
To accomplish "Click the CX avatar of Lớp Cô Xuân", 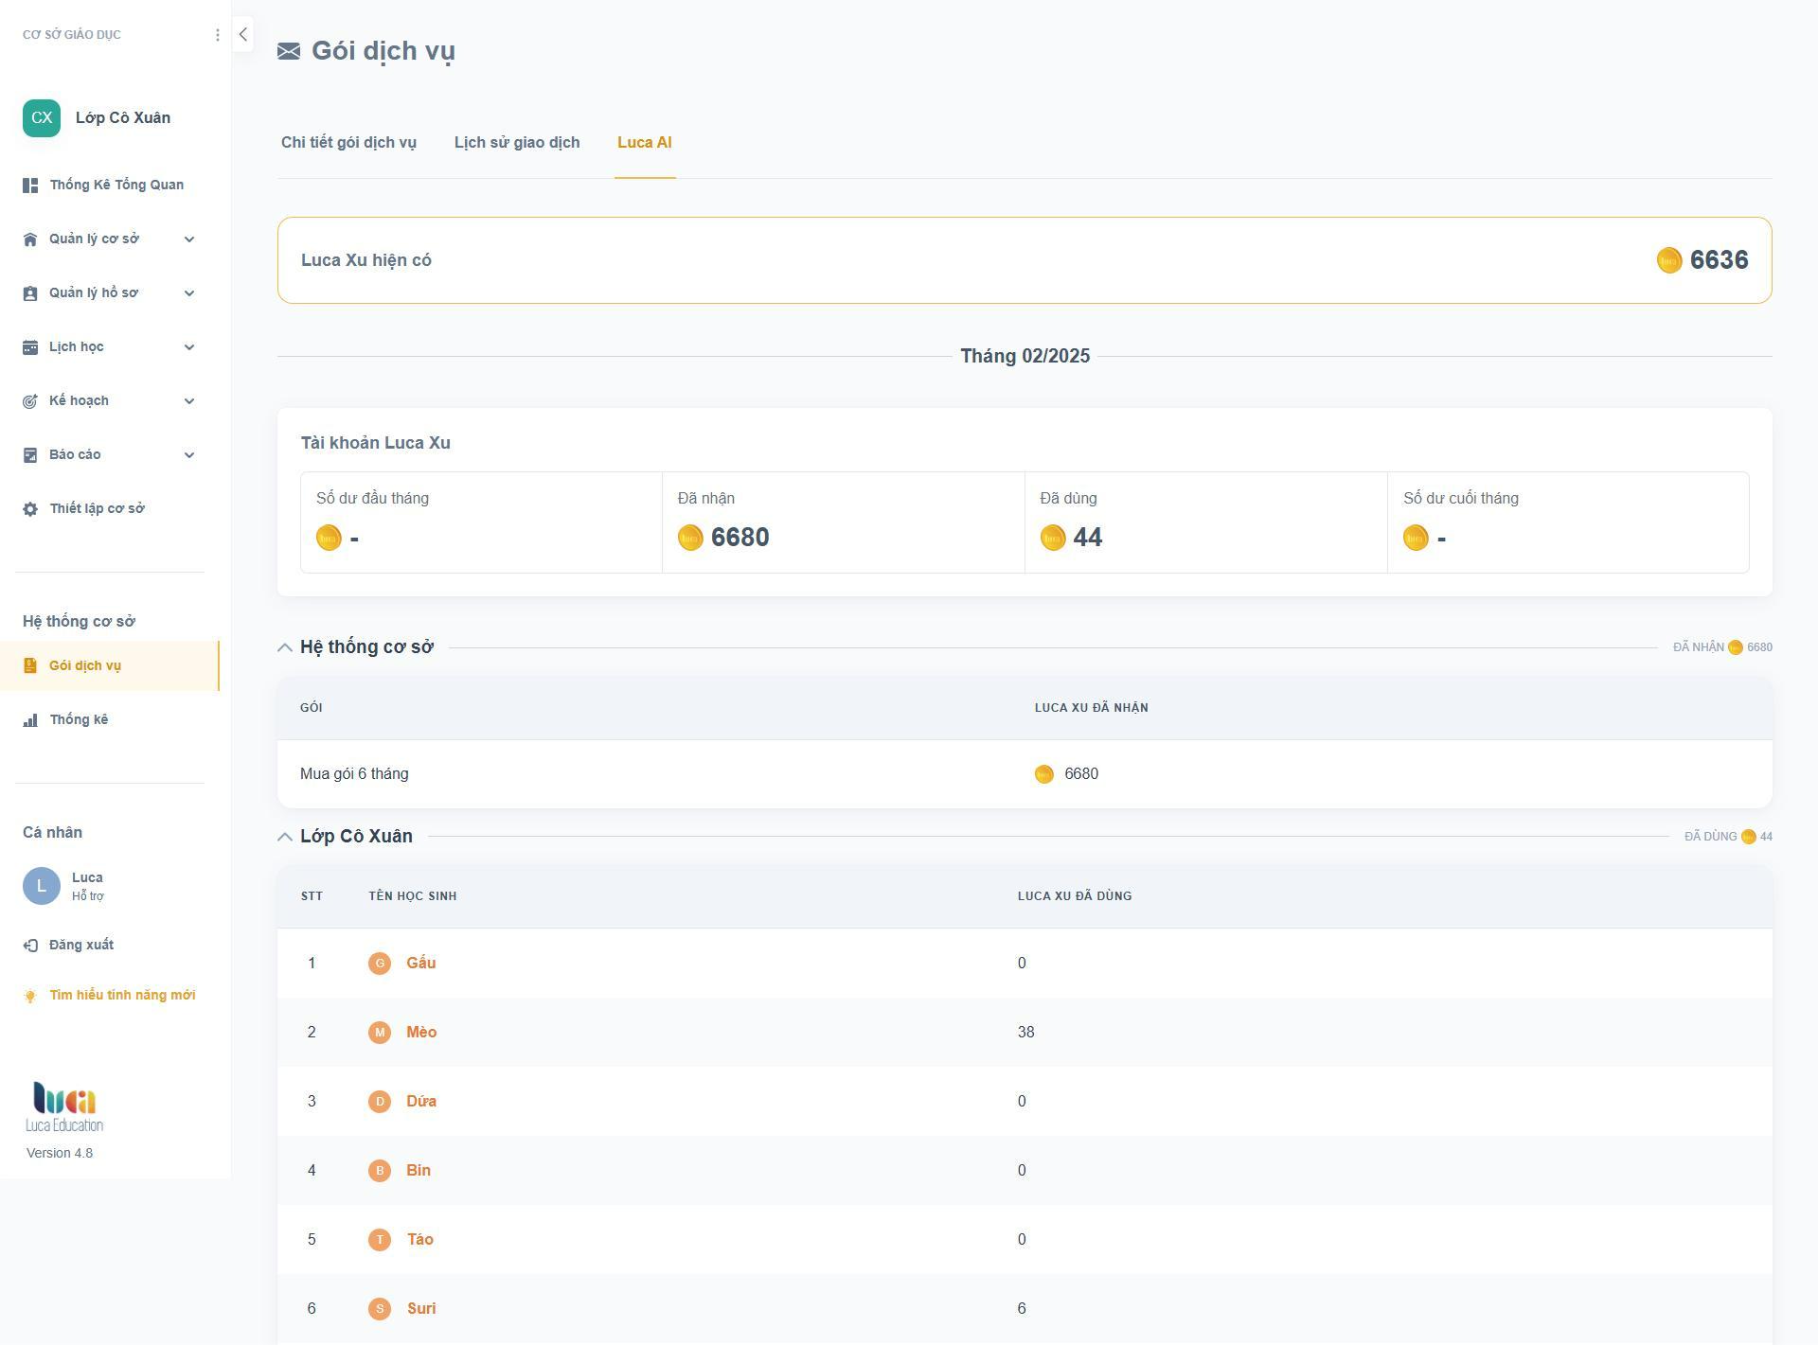I will 42,118.
